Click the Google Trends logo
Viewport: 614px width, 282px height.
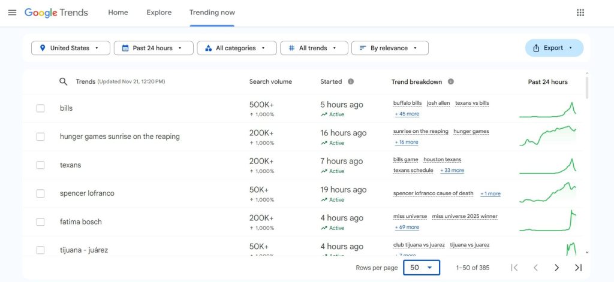56,13
